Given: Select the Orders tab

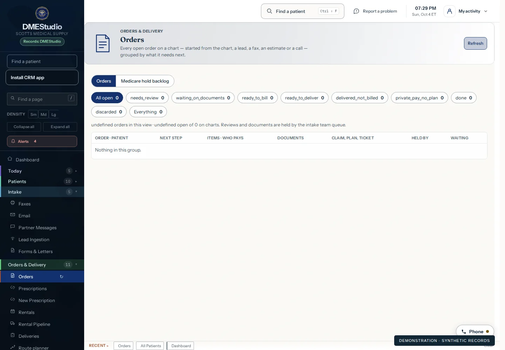Looking at the screenshot, I should click(104, 81).
